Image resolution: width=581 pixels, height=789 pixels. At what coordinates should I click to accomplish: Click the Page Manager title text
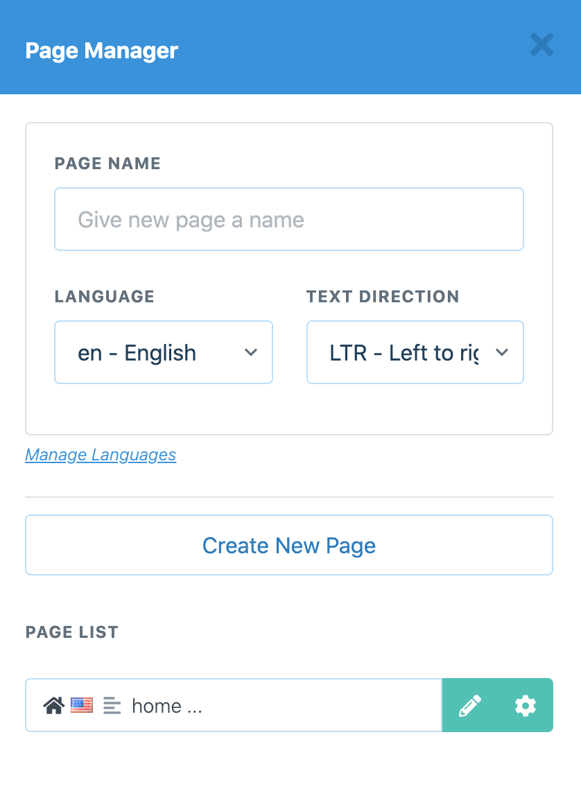point(102,50)
